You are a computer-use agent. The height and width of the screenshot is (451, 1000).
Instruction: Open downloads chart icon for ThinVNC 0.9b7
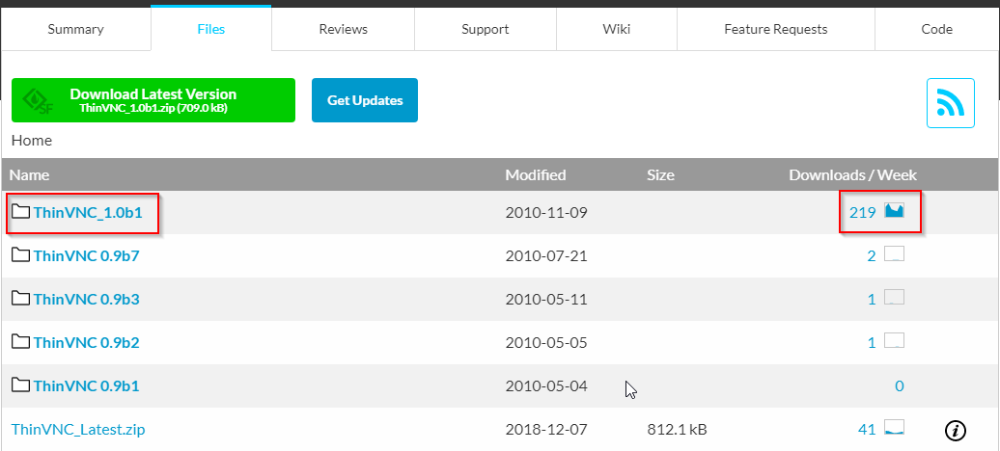click(894, 255)
